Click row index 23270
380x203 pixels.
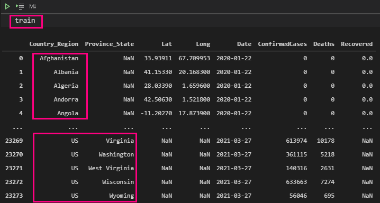(x=14, y=154)
